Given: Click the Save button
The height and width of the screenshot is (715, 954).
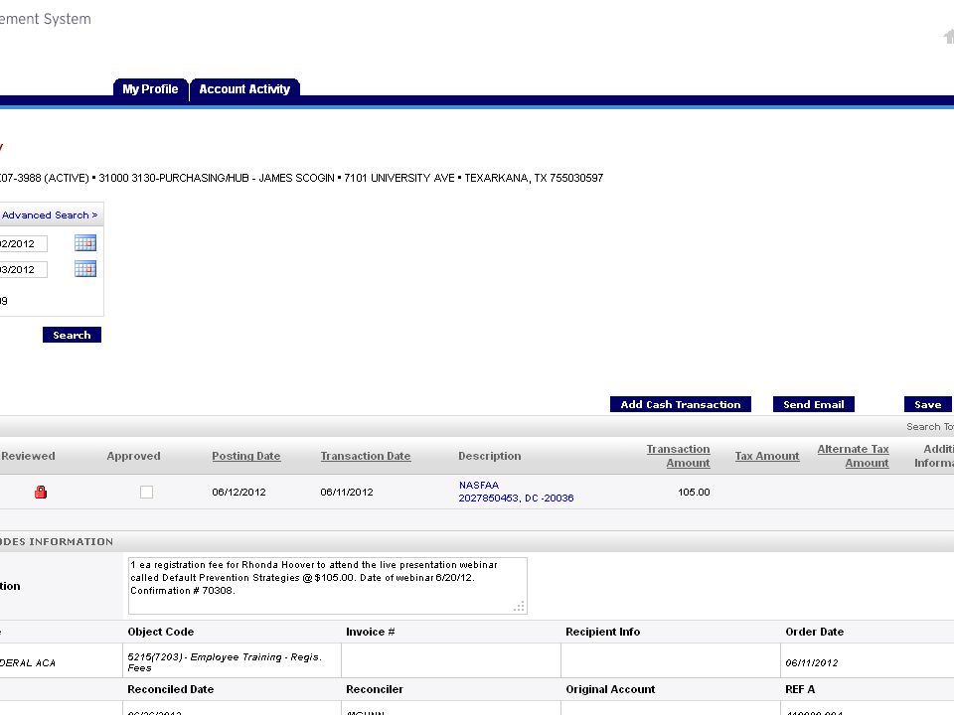Looking at the screenshot, I should [928, 404].
